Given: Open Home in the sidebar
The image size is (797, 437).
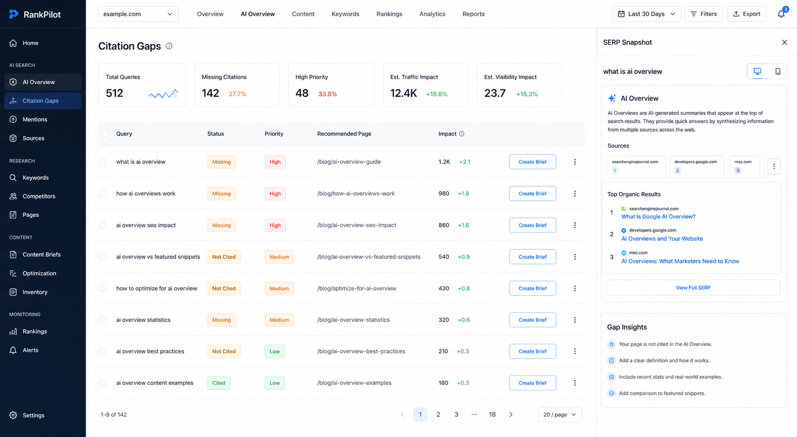Looking at the screenshot, I should [43, 43].
